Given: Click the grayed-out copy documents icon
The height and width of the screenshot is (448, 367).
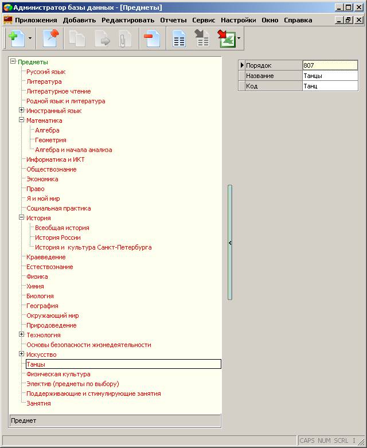Looking at the screenshot, I should (x=77, y=38).
